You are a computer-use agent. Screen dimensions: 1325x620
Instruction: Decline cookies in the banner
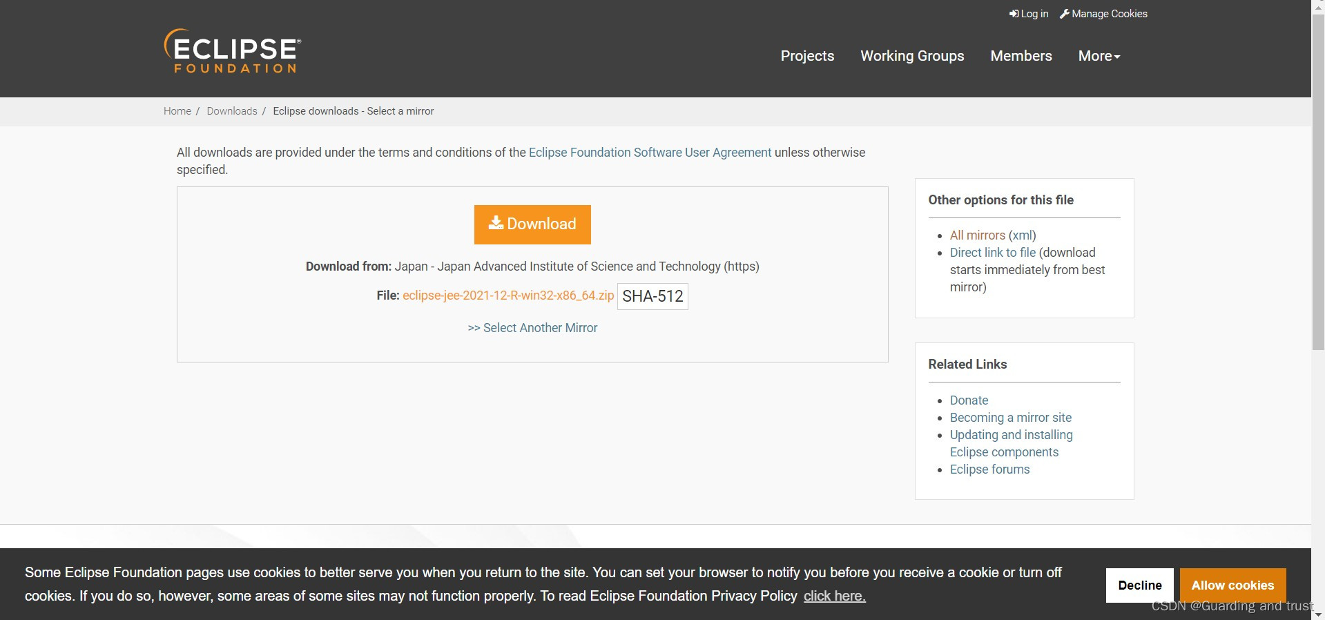click(1140, 585)
